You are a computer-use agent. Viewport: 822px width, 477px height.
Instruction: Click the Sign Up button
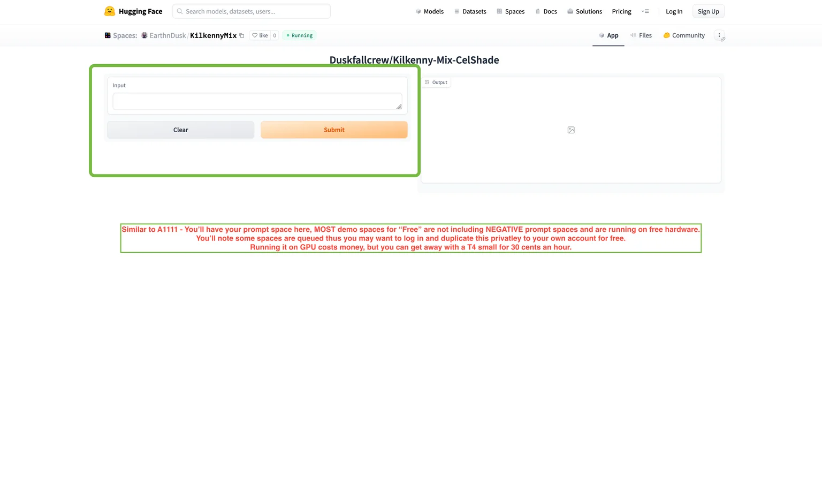pos(709,11)
